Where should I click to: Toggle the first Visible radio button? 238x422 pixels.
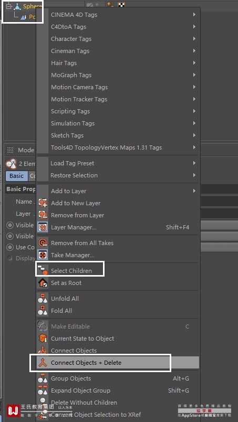[10, 225]
